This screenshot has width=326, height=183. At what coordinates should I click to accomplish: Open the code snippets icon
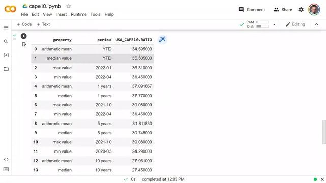tap(6, 159)
